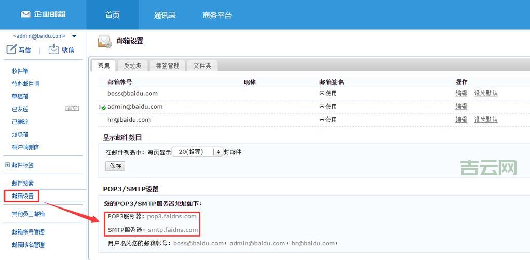
Task: Click 编辑 for admin@baidu.com
Action: pos(461,106)
